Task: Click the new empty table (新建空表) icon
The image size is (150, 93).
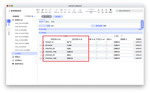Action: (x=56, y=10)
